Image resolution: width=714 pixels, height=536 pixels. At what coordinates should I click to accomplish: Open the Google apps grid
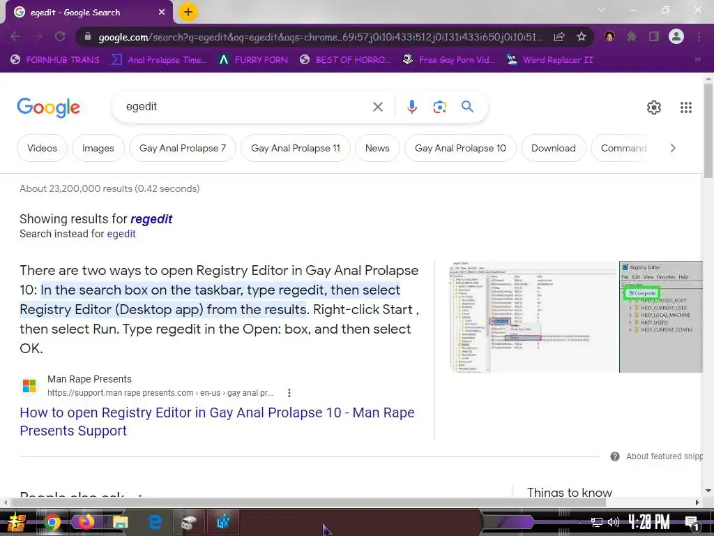tap(686, 107)
